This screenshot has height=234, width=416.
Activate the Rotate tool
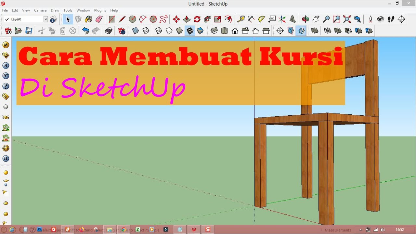(197, 19)
